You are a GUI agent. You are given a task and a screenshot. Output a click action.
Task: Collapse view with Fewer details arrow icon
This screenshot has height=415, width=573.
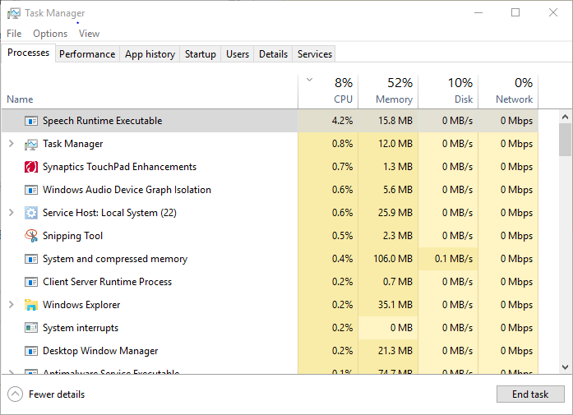[15, 394]
